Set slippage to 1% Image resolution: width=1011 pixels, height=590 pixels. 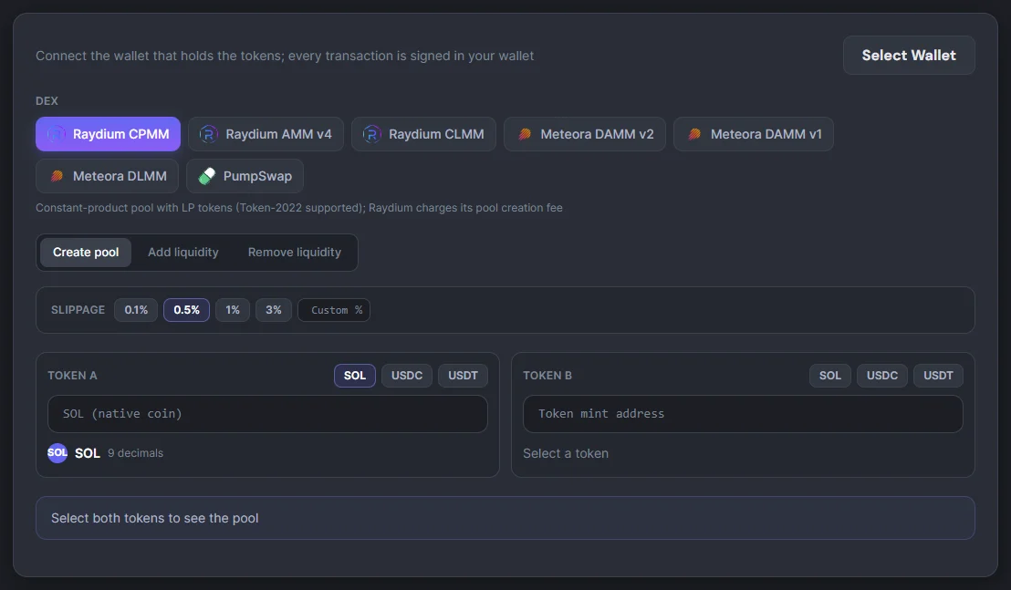(x=233, y=310)
